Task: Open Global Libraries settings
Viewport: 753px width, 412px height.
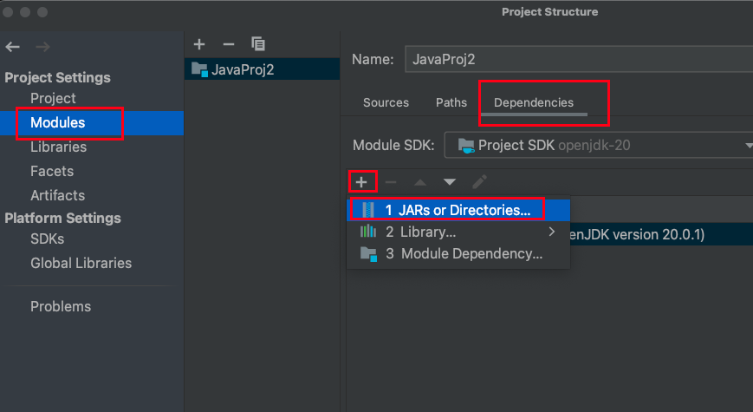Action: coord(81,263)
